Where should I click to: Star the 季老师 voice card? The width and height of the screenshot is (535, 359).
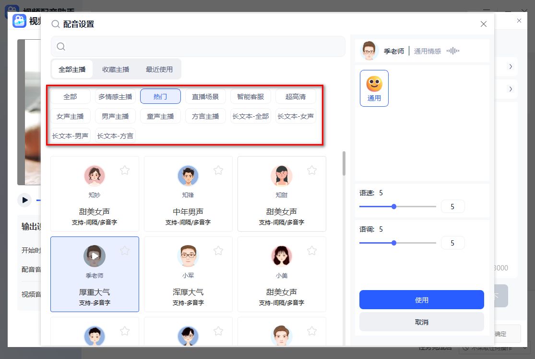click(x=125, y=251)
